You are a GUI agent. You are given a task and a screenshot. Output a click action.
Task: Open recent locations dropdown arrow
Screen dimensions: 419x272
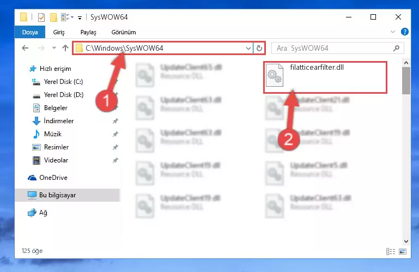click(54, 48)
